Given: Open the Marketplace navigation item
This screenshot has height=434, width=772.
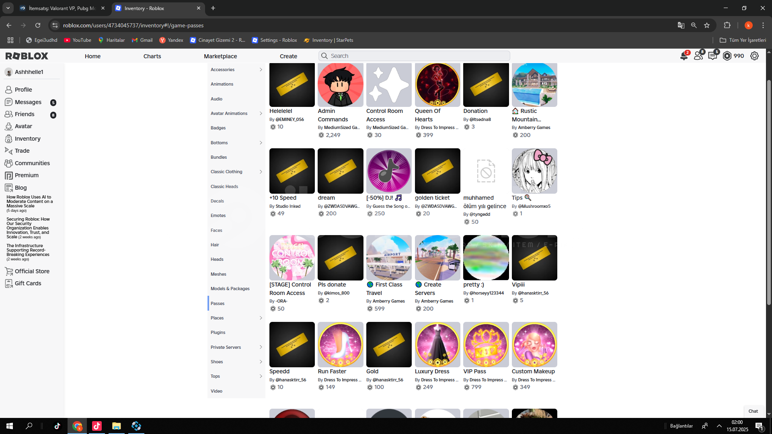Looking at the screenshot, I should tap(220, 56).
